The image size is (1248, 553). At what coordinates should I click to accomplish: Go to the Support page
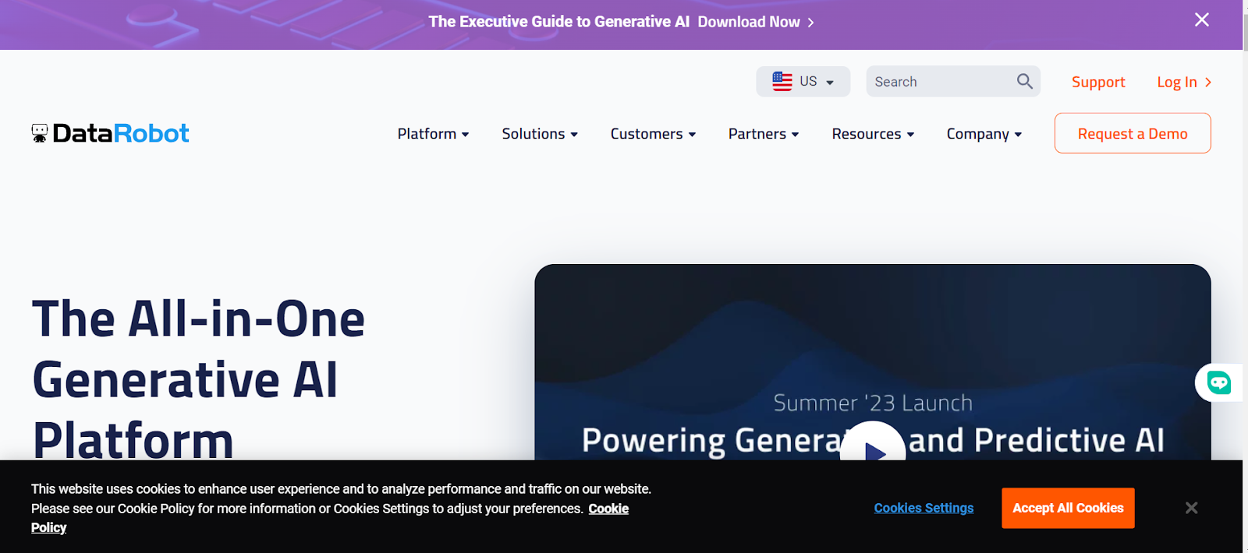1098,82
